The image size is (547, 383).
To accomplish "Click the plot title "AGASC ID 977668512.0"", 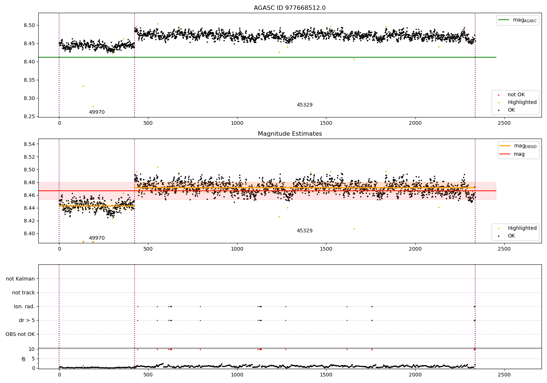I will tap(290, 8).
